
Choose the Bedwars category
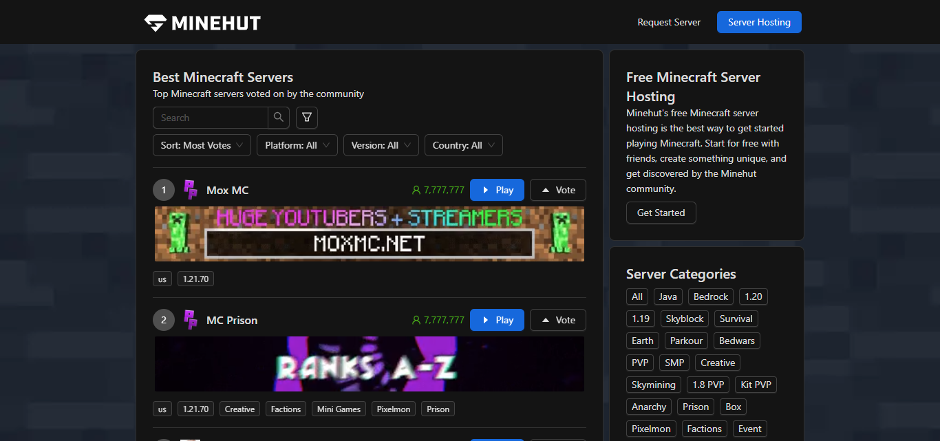coord(737,341)
